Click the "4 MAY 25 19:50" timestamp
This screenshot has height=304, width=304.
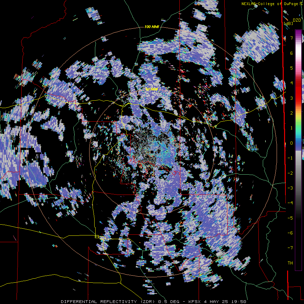click(x=225, y=302)
